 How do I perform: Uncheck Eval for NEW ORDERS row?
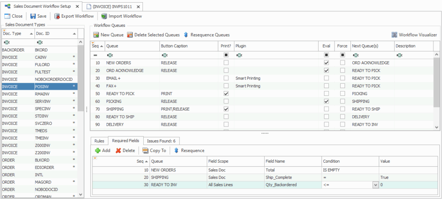pos(326,63)
